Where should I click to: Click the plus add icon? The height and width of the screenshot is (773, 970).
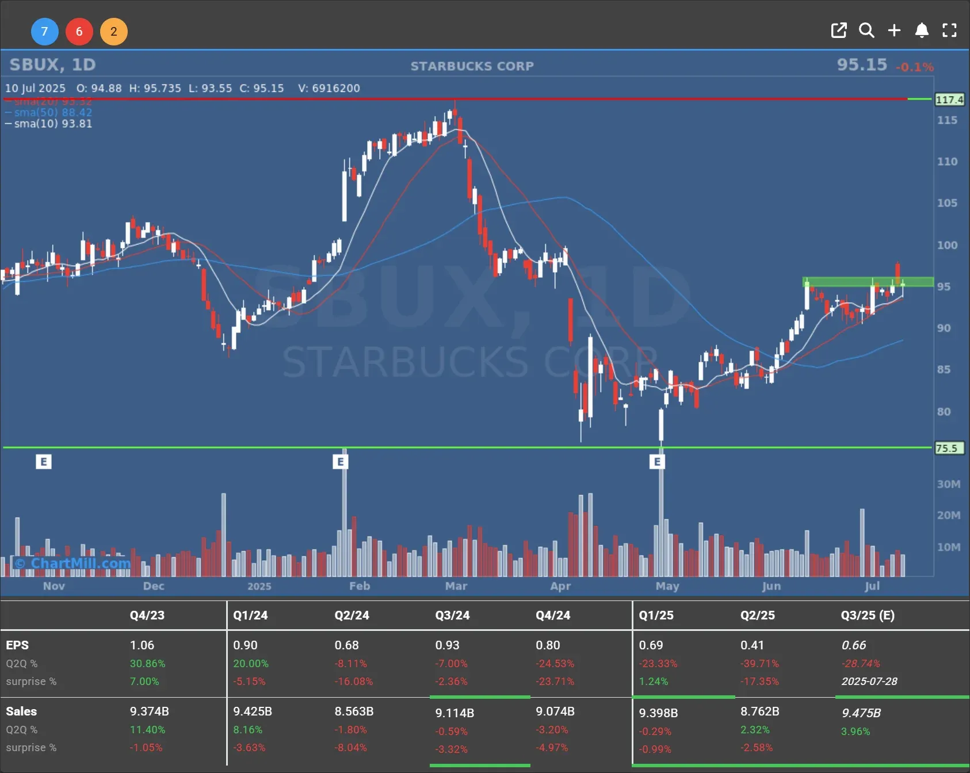click(x=894, y=30)
